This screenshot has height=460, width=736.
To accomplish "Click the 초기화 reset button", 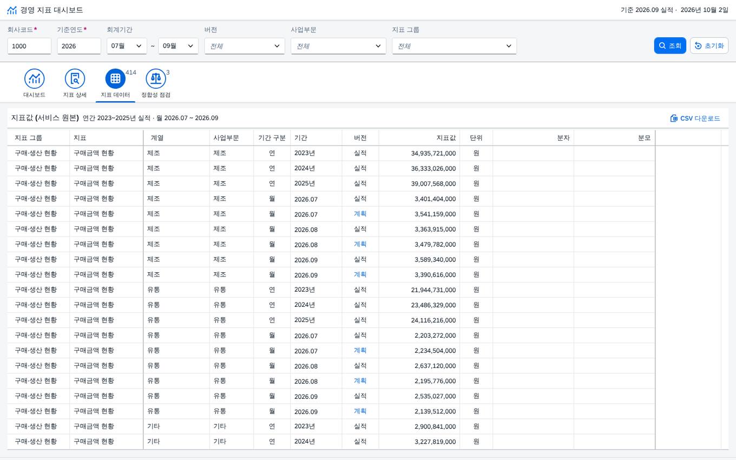I will pyautogui.click(x=709, y=46).
